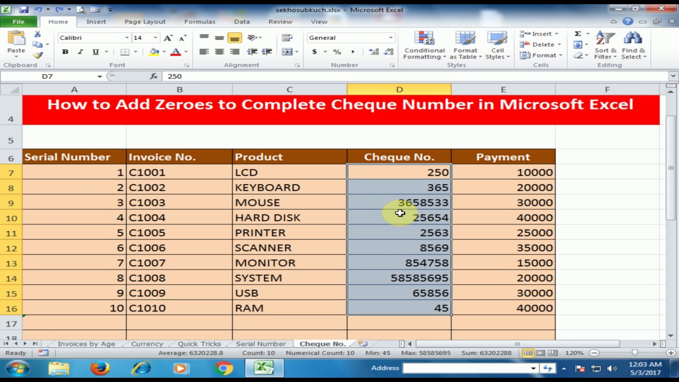
Task: Click the Format cells button
Action: (542, 55)
